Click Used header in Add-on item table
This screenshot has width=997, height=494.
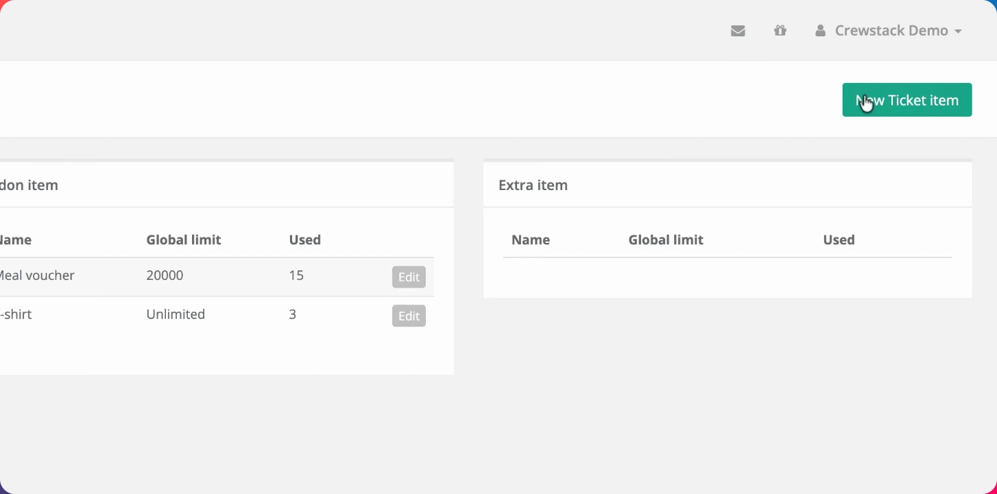click(305, 239)
